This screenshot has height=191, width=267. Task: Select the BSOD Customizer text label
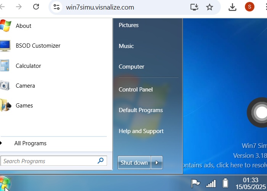tap(38, 46)
